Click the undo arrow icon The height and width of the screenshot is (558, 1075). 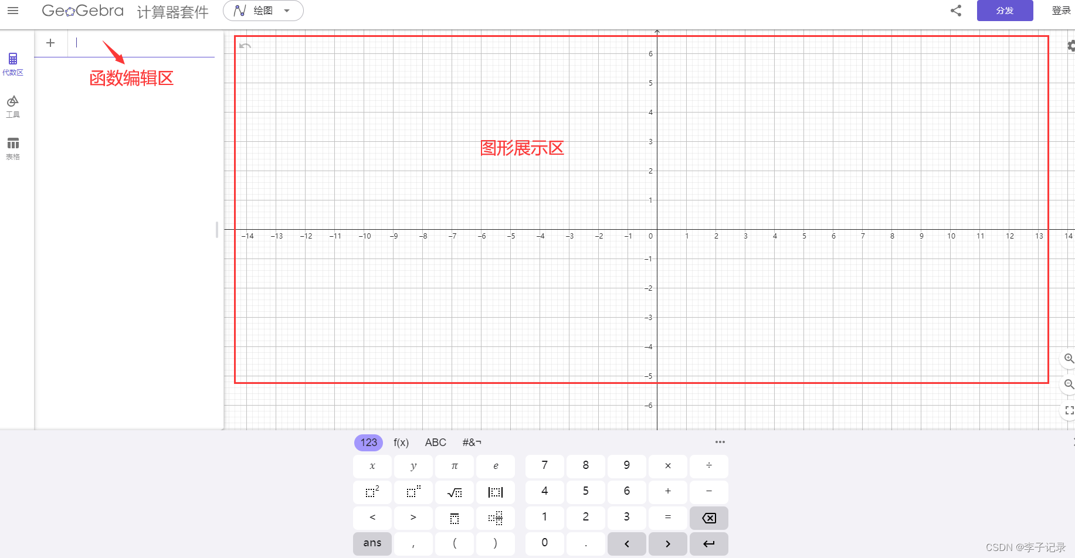pyautogui.click(x=245, y=46)
